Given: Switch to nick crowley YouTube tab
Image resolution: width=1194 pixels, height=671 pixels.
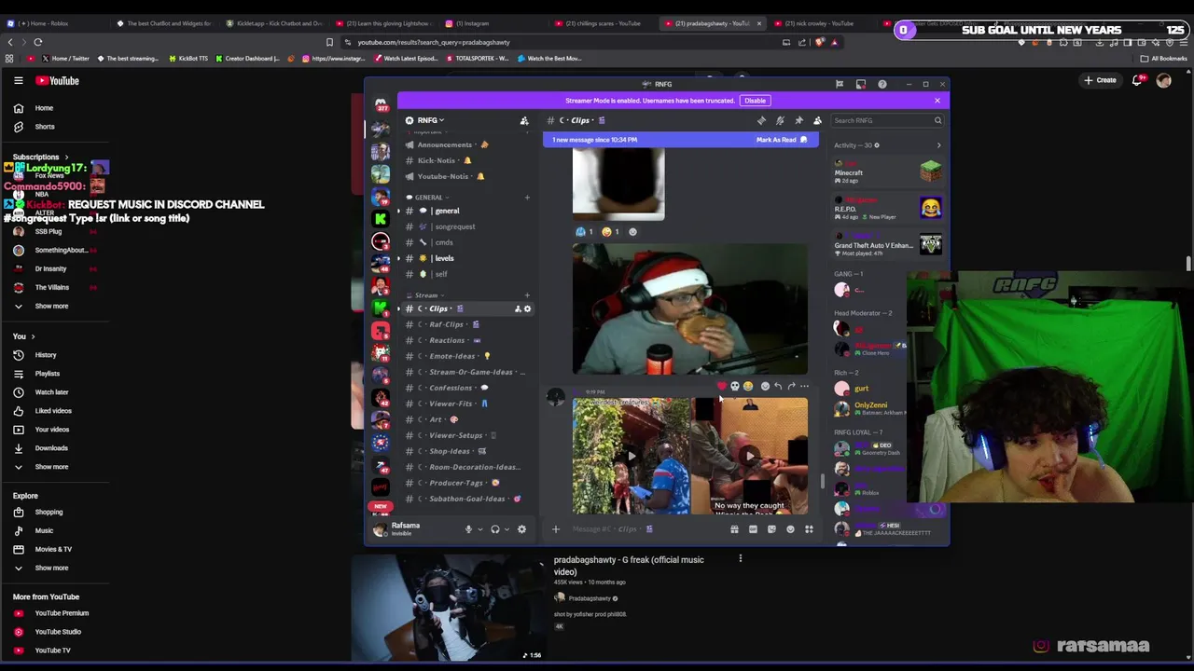Looking at the screenshot, I should tap(818, 23).
